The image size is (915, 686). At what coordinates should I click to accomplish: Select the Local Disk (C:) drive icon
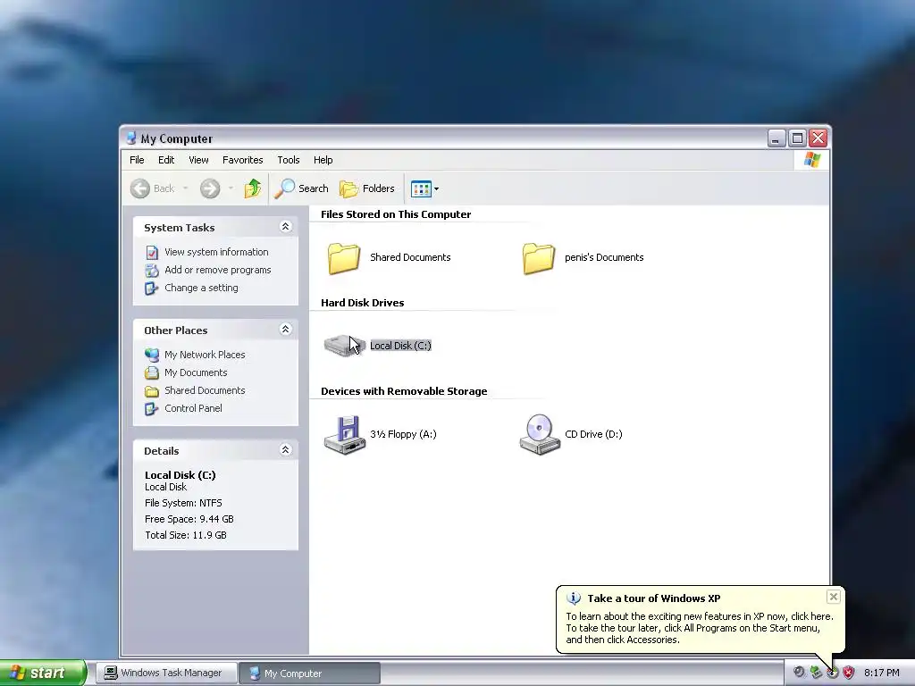click(x=344, y=346)
